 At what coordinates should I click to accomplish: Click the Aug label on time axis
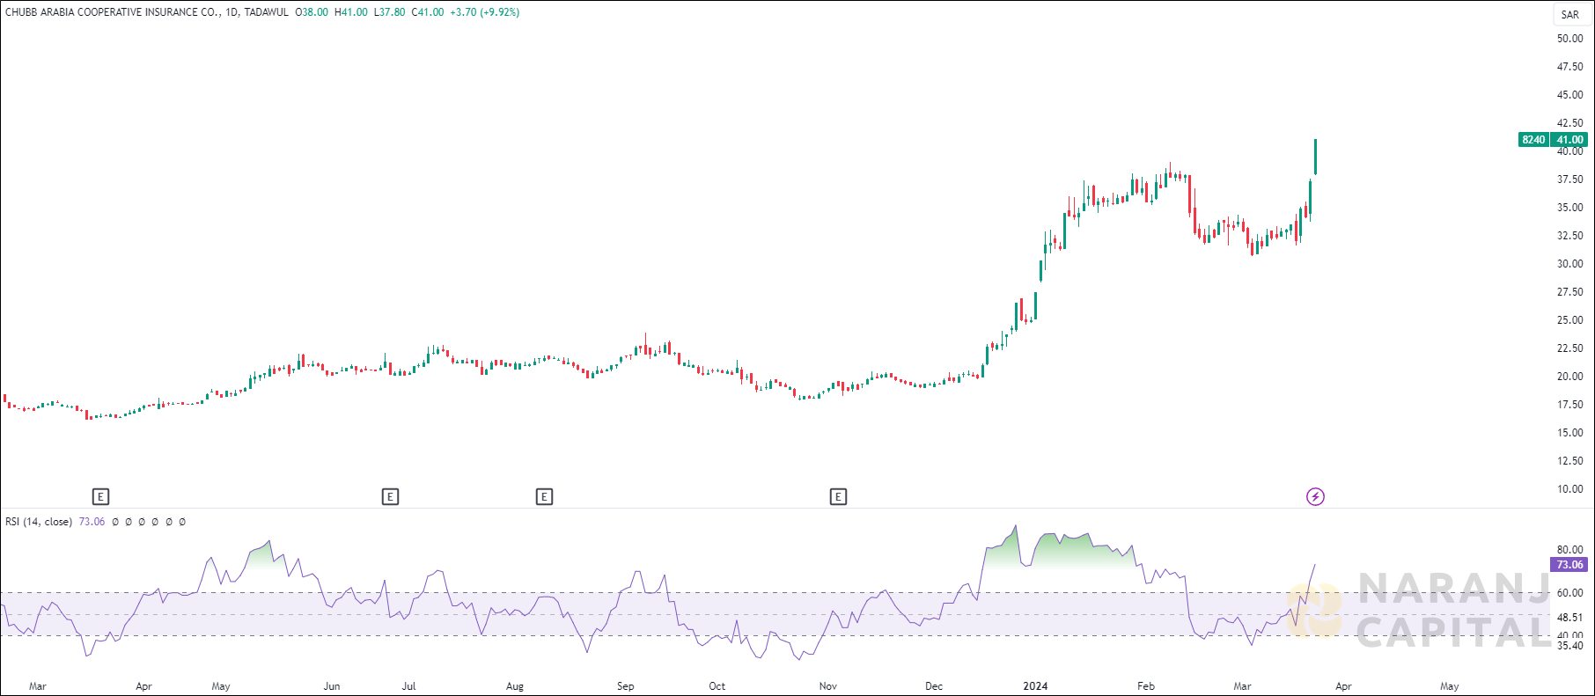pyautogui.click(x=515, y=686)
